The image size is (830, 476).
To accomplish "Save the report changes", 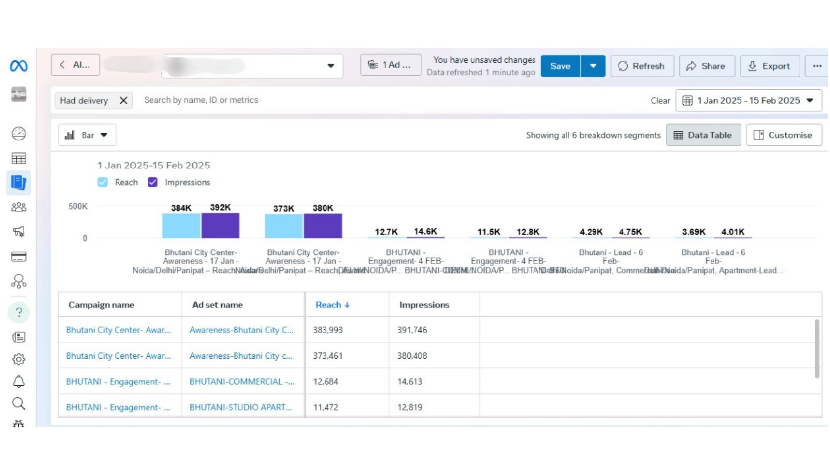I will pos(561,66).
